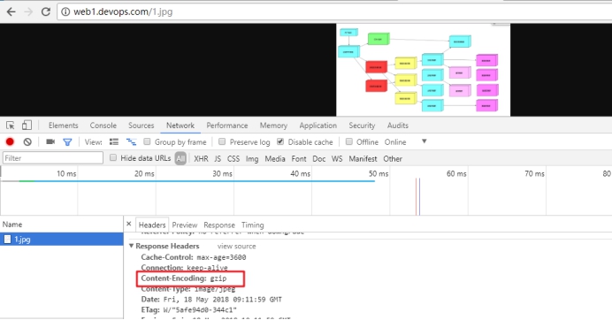The height and width of the screenshot is (320, 612).
Task: Toggle the blue filter funnel icon
Action: (67, 142)
